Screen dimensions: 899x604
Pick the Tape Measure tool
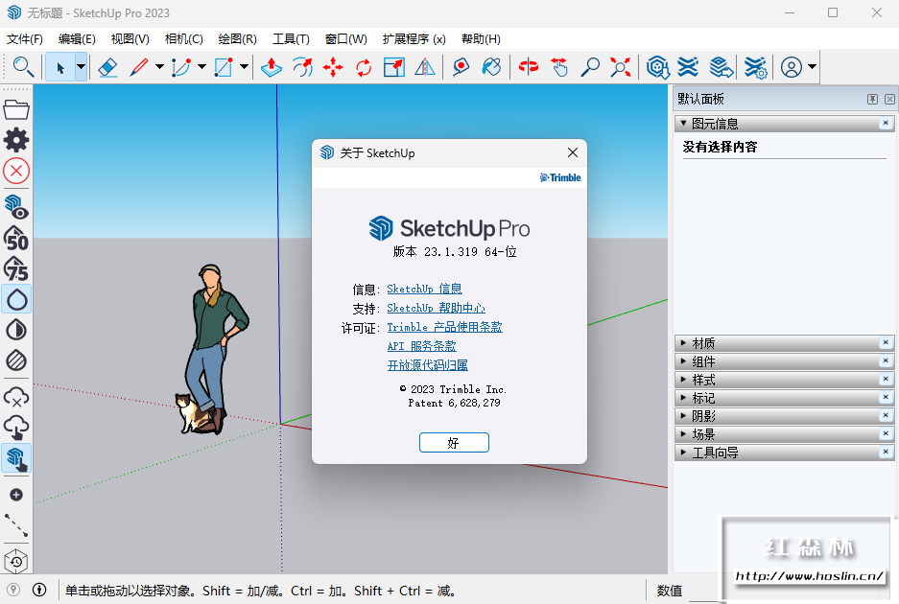[461, 67]
